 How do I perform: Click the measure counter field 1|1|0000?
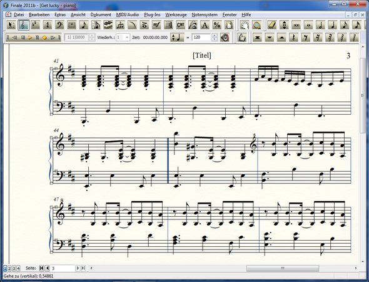click(x=77, y=38)
